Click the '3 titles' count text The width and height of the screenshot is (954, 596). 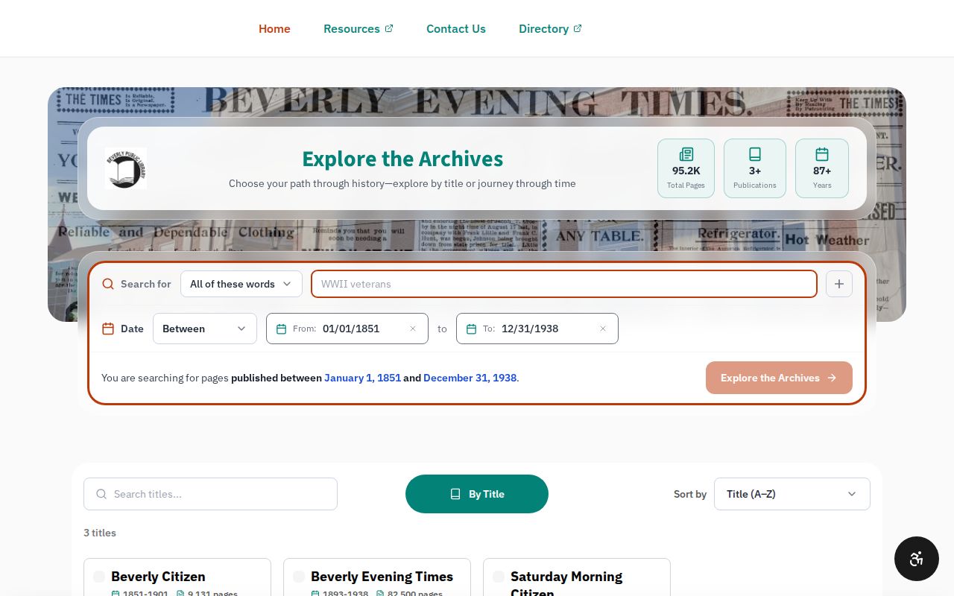tap(100, 533)
